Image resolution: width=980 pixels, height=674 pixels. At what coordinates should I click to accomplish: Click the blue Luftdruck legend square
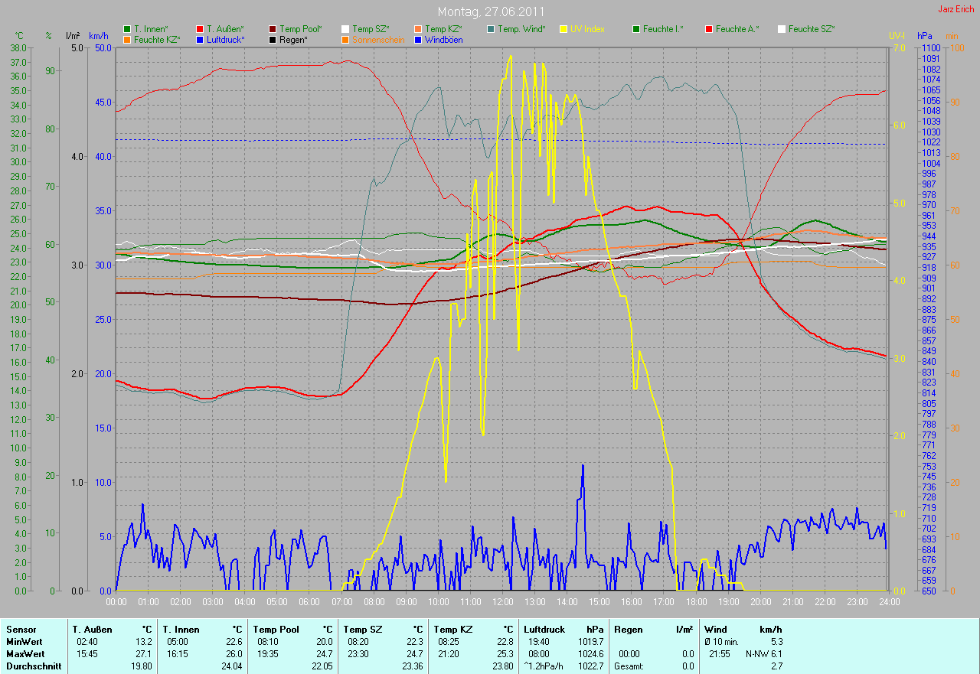tap(200, 39)
